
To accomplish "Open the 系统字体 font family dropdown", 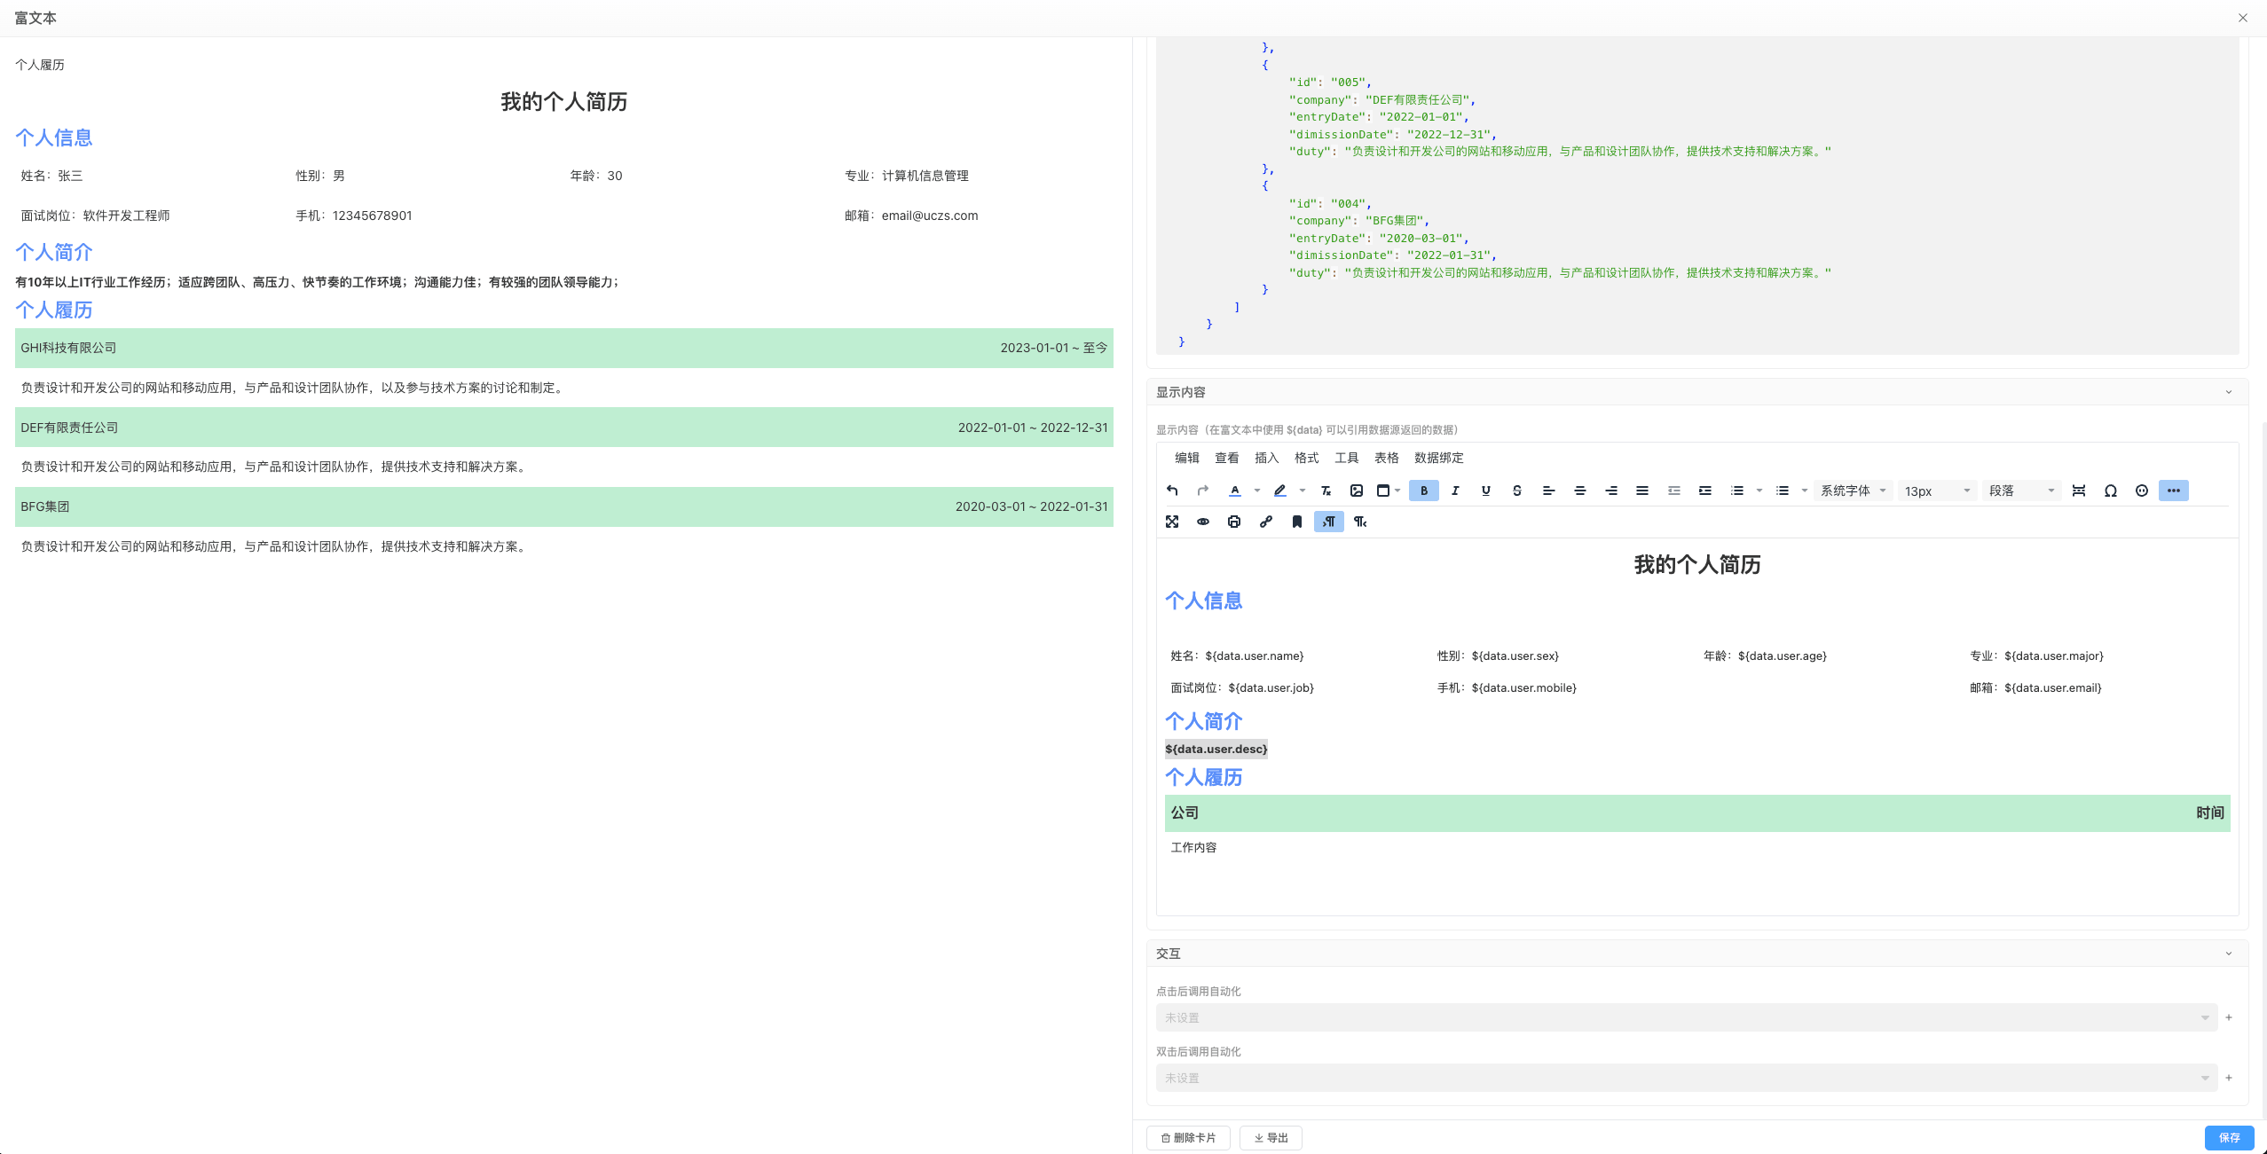I will (1853, 491).
